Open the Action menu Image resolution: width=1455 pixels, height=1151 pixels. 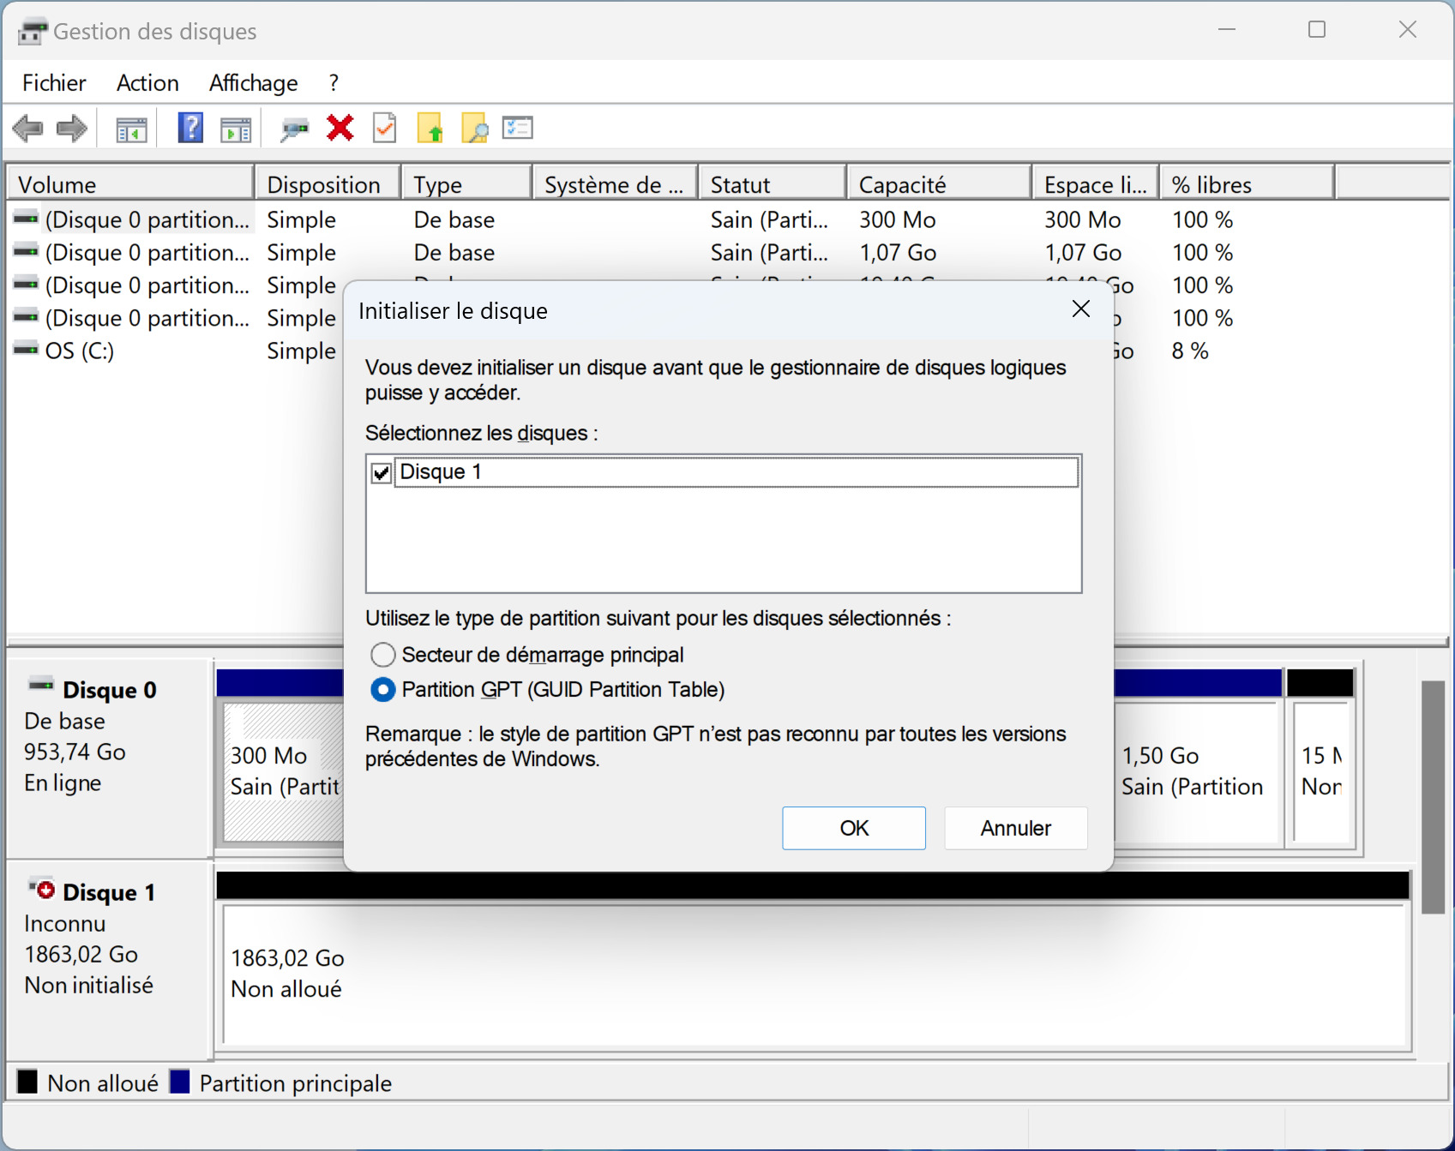[x=147, y=83]
